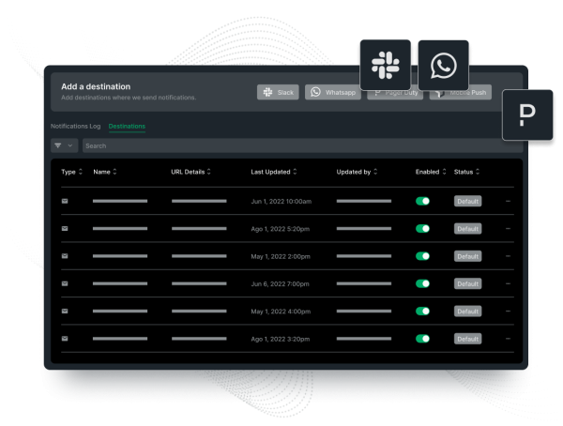Disable the toggle for Jun 1, 2022 10:00am row
The image size is (563, 426).
[422, 201]
